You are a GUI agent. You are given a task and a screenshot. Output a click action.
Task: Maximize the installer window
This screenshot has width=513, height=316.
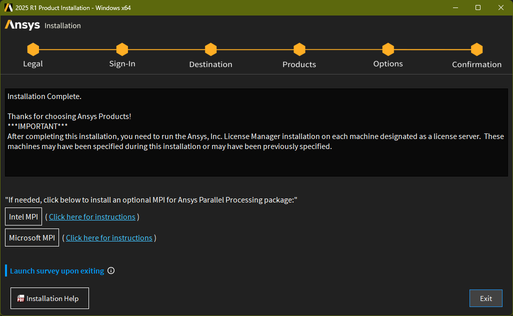478,7
